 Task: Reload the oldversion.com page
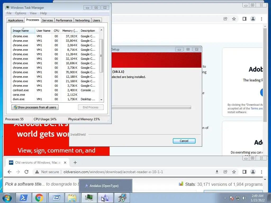[x=26, y=172]
